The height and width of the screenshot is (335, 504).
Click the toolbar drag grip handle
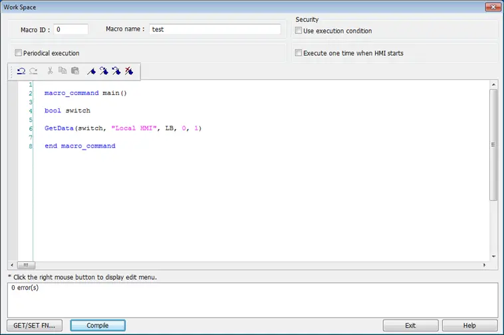(x=11, y=72)
